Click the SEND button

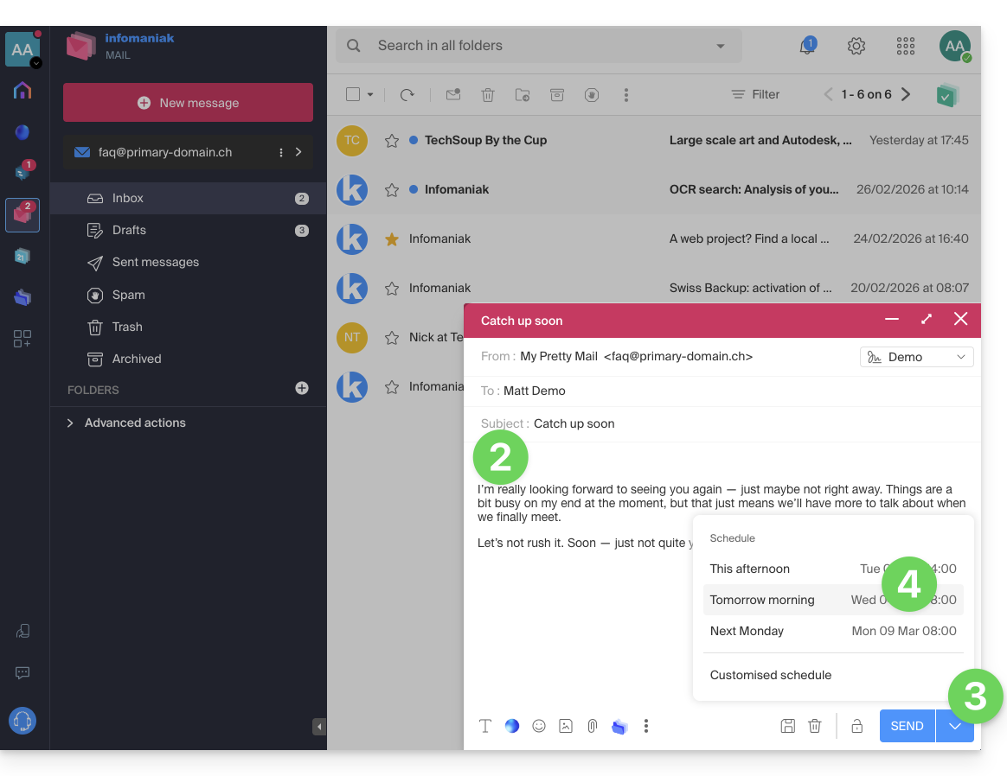click(x=907, y=726)
